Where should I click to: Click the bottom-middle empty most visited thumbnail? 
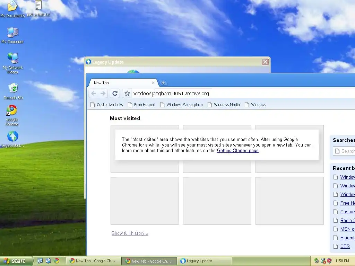point(217,201)
